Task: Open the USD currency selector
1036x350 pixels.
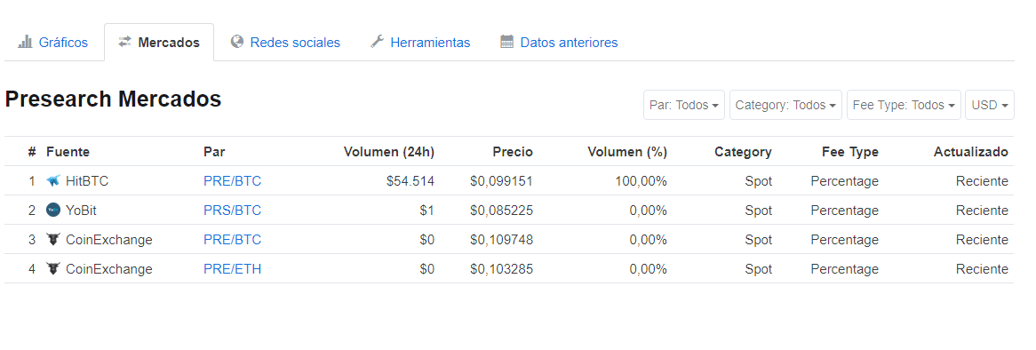Action: coord(990,105)
